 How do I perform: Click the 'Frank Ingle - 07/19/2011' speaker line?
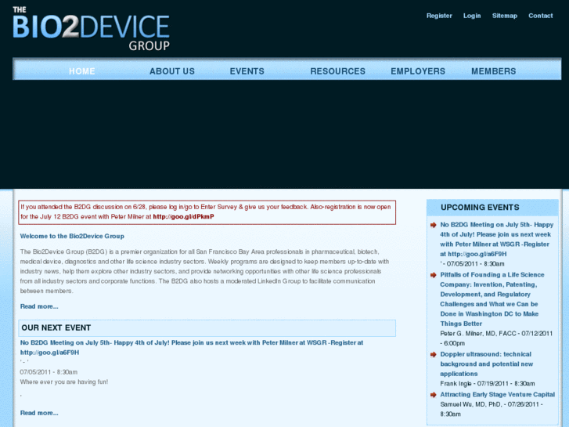488,384
